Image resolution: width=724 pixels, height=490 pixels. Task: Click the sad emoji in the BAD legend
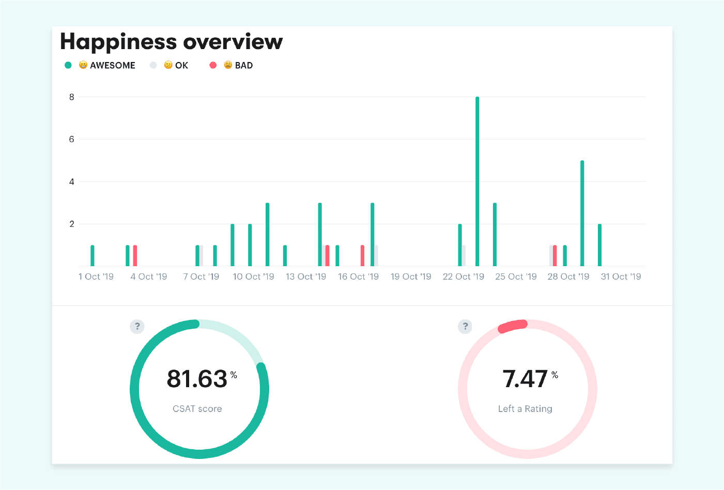pos(227,65)
